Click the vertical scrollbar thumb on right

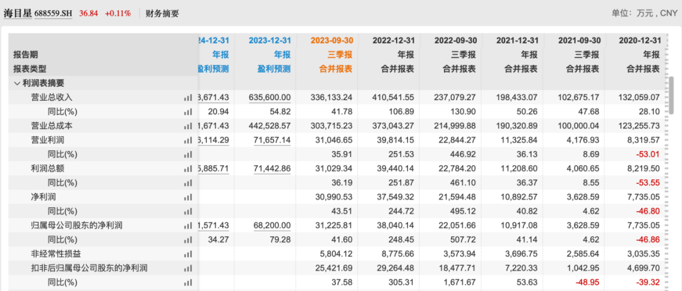tap(671, 94)
